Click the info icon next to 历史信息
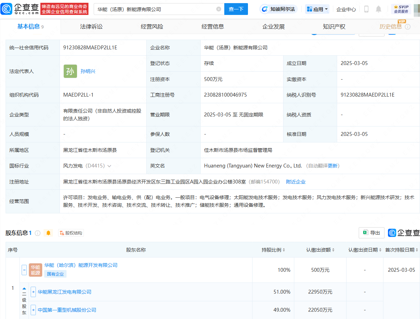The width and height of the screenshot is (420, 319). [407, 27]
